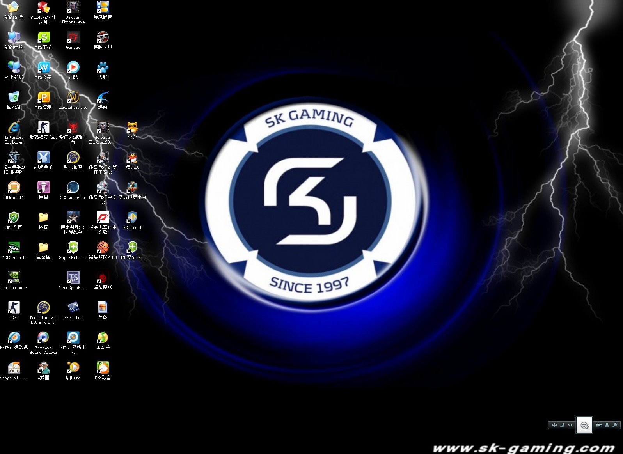The image size is (623, 454).
Task: Open the 星海争霸 II 封测 shortcut
Action: pos(14,158)
